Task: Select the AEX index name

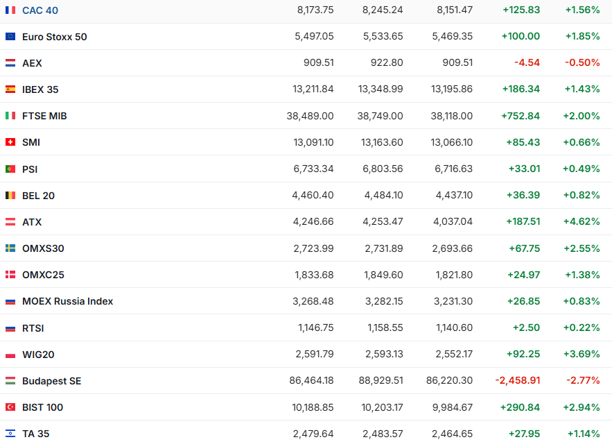Action: 32,63
